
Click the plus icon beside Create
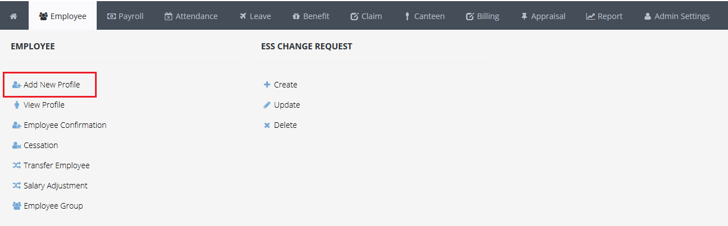[267, 85]
